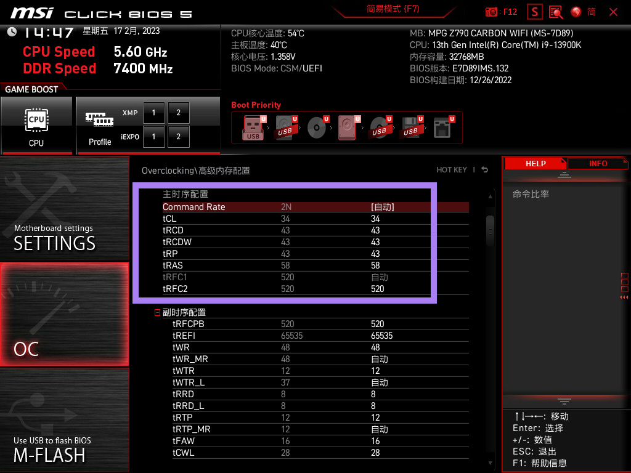
Task: Click the right edge panel arrows
Action: (624, 297)
